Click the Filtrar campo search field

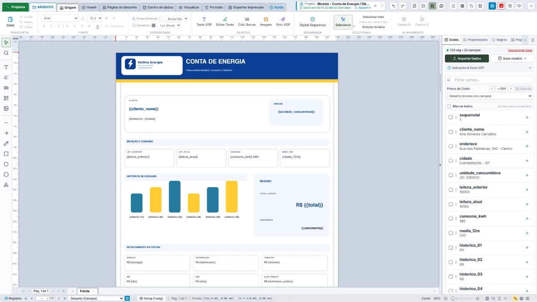tap(490, 80)
